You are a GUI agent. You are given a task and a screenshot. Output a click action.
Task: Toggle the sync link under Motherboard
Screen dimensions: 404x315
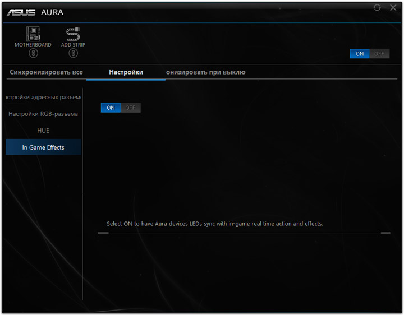tap(33, 53)
